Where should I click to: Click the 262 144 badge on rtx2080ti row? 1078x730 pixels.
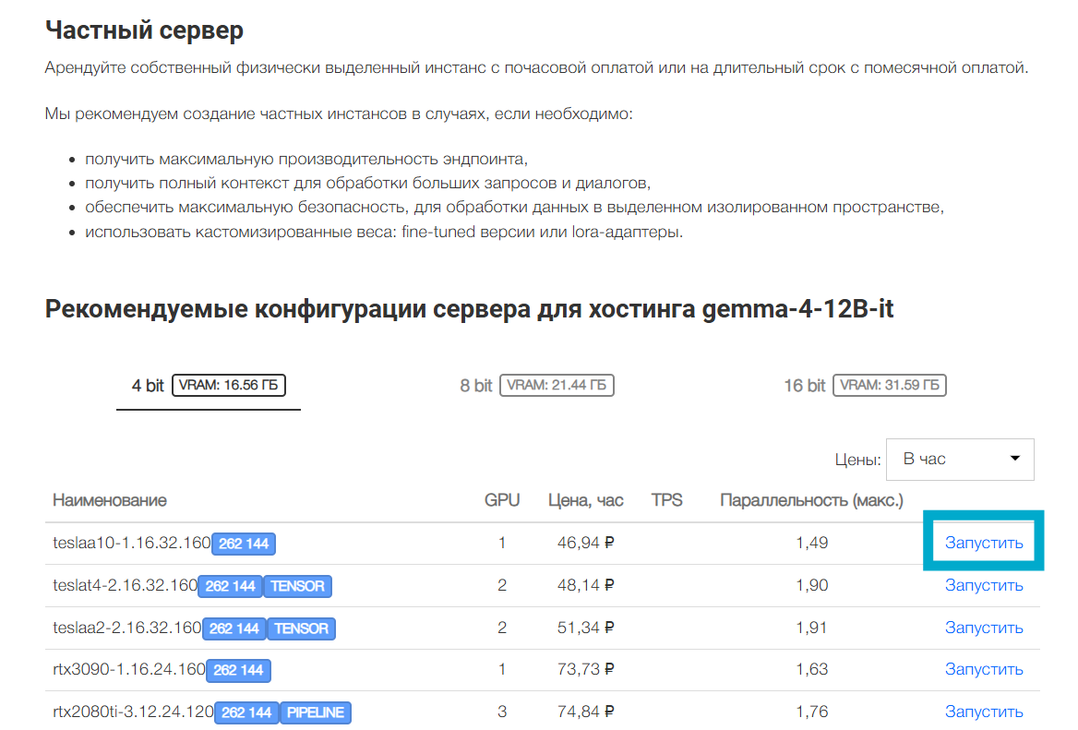[x=246, y=712]
